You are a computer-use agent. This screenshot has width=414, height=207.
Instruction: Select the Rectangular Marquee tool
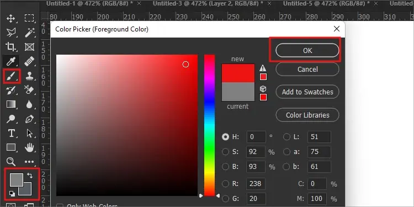tap(29, 18)
